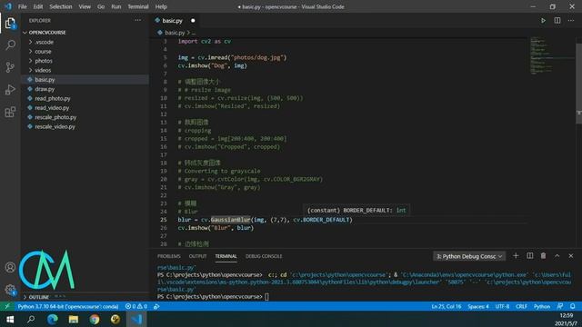Open Explorer views and more actions ellipsis

[138, 20]
